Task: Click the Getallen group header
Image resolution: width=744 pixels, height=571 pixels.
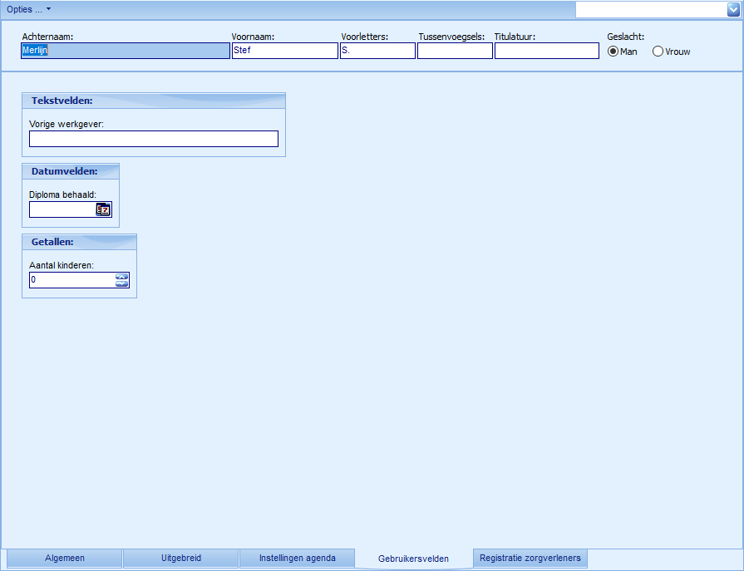Action: [79, 242]
